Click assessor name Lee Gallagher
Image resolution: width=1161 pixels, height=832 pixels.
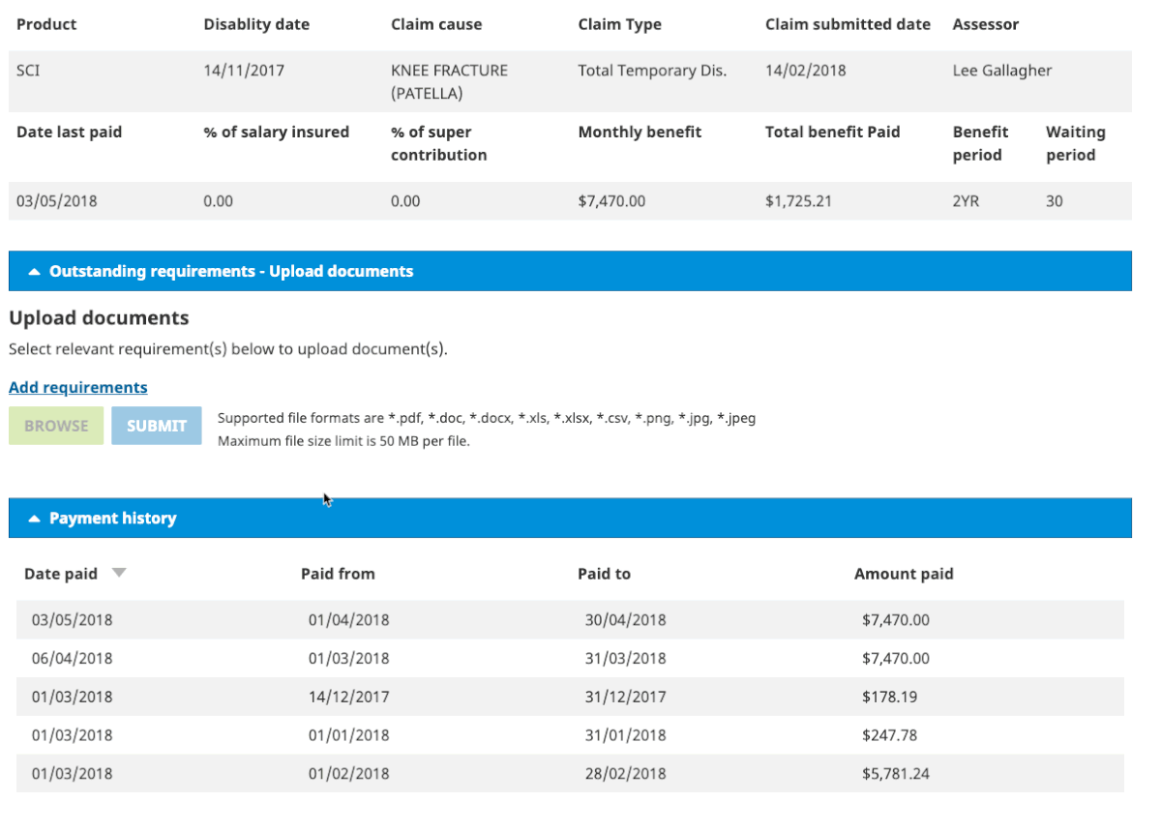pyautogui.click(x=1001, y=71)
